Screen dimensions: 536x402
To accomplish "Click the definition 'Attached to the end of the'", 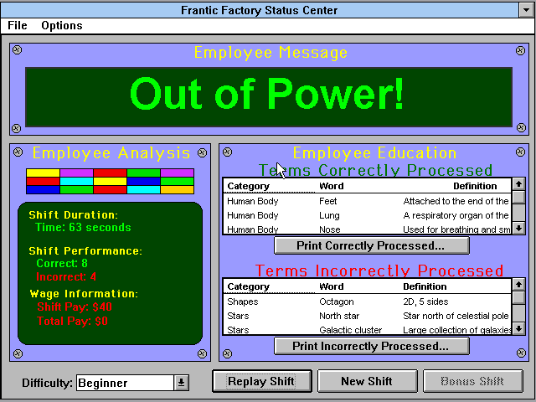I will (x=456, y=201).
